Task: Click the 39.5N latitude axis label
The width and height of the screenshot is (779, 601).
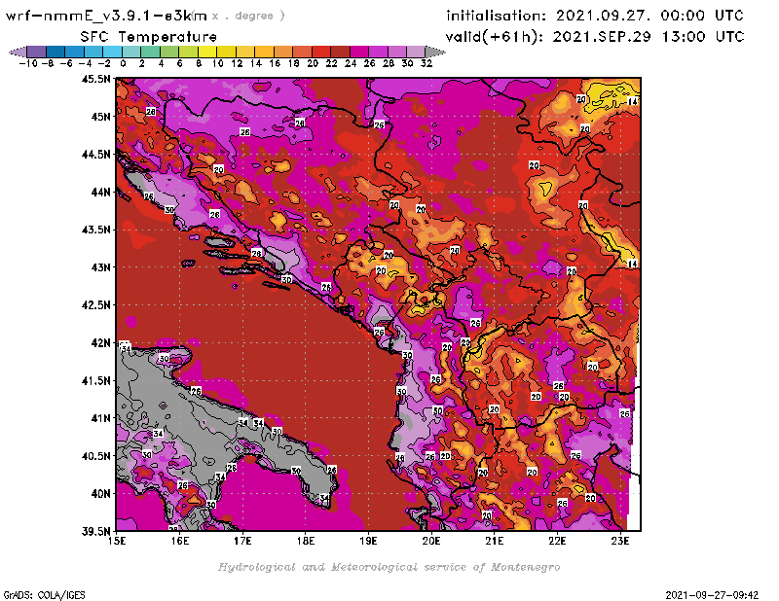Action: (96, 532)
